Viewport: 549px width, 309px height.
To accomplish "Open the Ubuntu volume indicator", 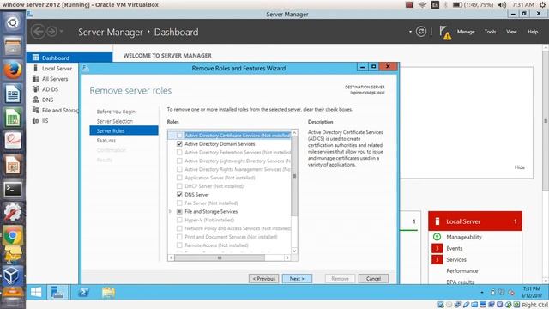I will (x=502, y=4).
